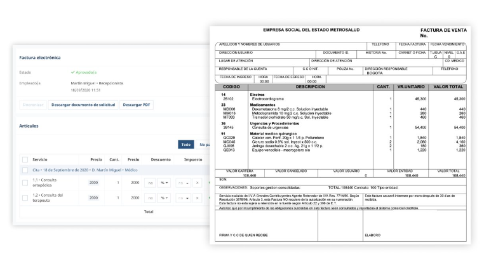491x259 pixels.
Task: Click the VALOR TOTAL column header
Action: 448,87
